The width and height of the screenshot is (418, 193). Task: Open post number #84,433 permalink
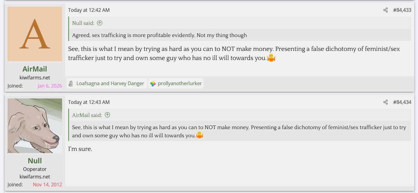[402, 10]
